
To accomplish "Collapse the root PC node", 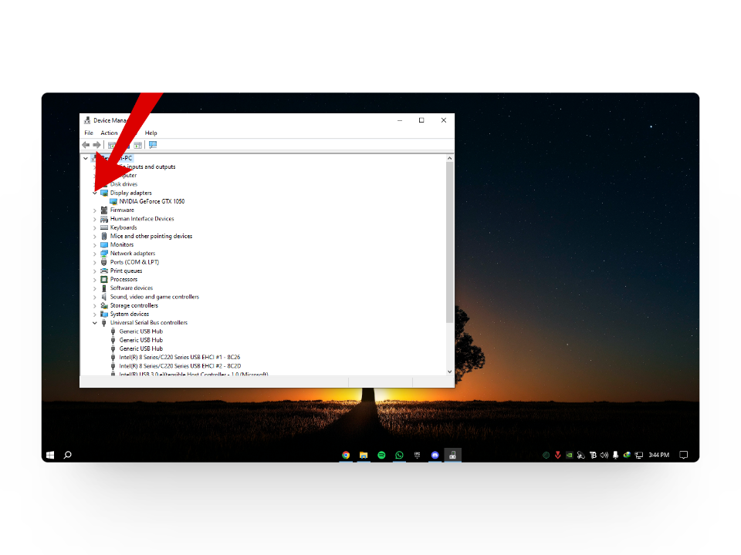I will click(86, 159).
